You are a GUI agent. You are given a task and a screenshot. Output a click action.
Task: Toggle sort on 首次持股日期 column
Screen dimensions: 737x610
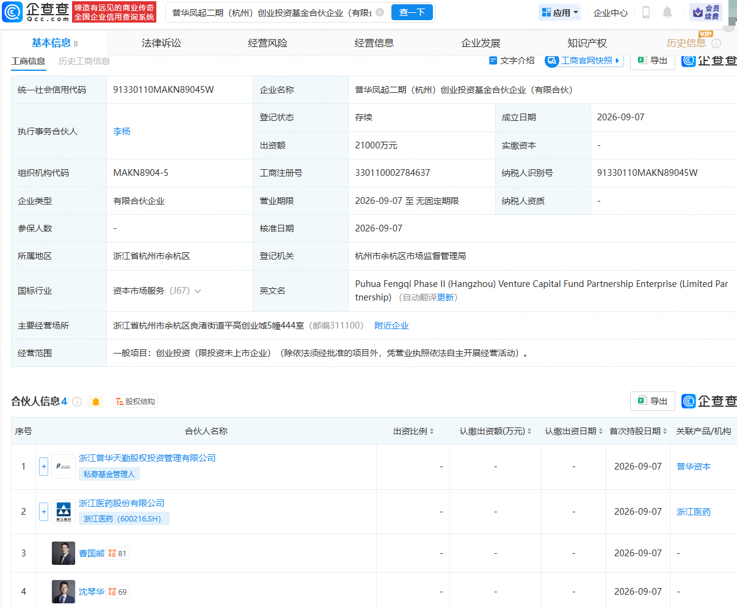665,431
